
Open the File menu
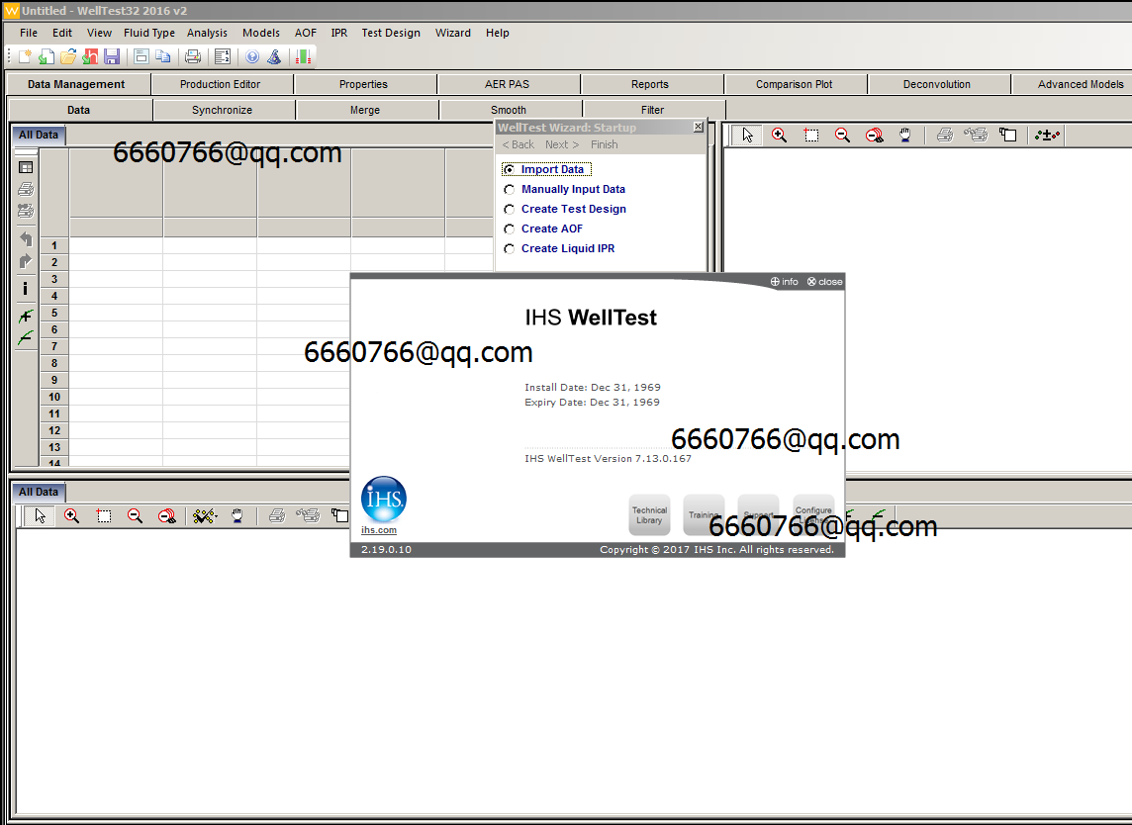29,33
